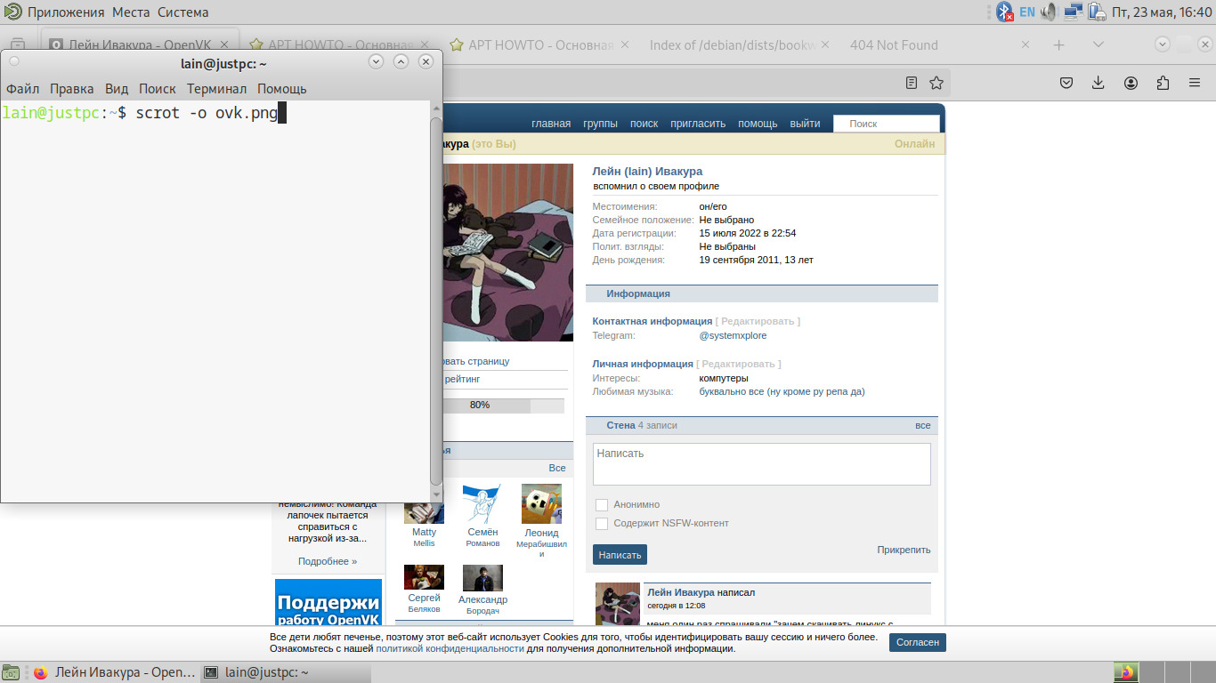Click Александр Бородач friend avatar
The image size is (1216, 683).
482,578
